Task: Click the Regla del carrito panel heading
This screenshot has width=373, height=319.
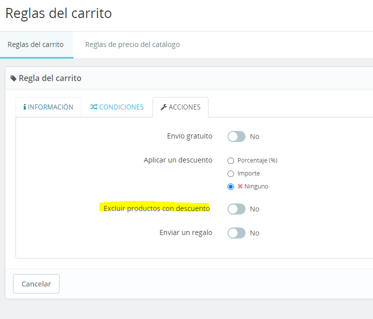Action: click(50, 78)
